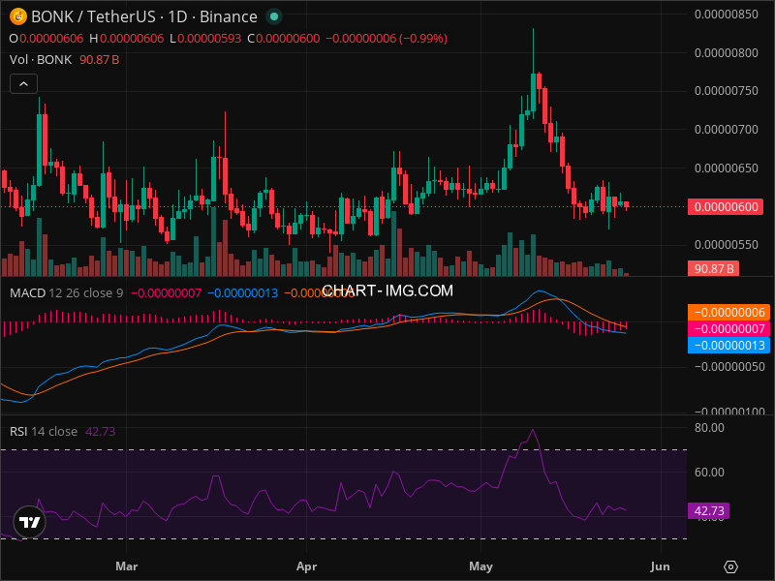This screenshot has height=581, width=775.
Task: Click the 0.00000550 price axis label
Action: click(x=726, y=245)
